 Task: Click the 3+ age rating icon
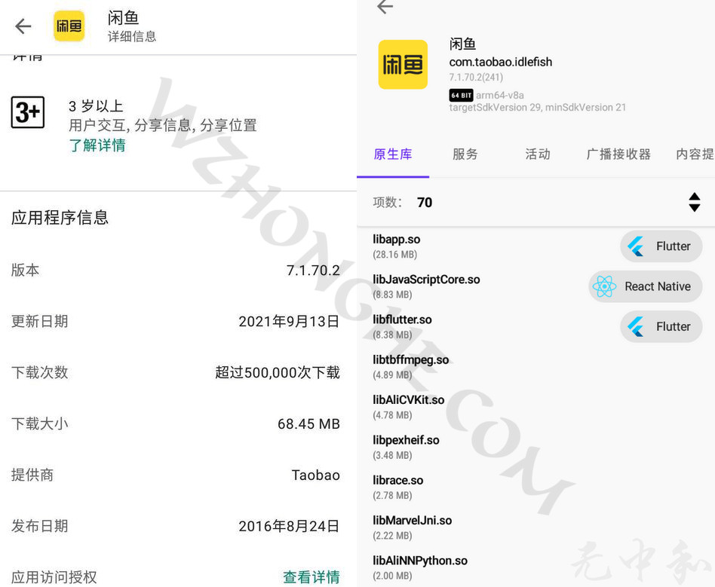pyautogui.click(x=27, y=112)
